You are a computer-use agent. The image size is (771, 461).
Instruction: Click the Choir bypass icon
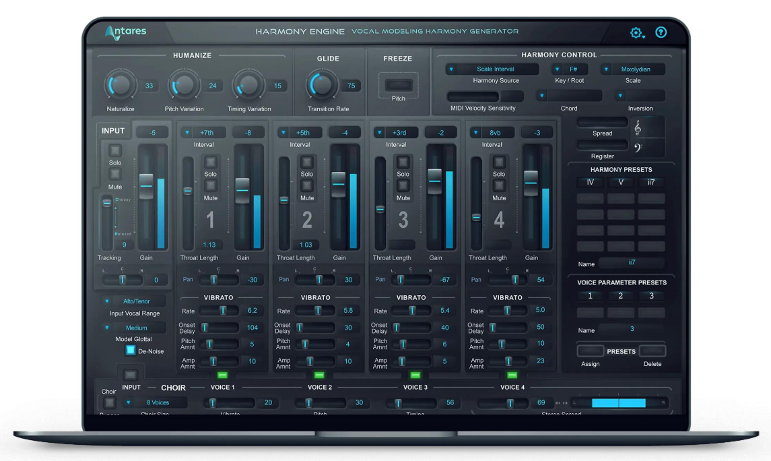click(x=108, y=402)
